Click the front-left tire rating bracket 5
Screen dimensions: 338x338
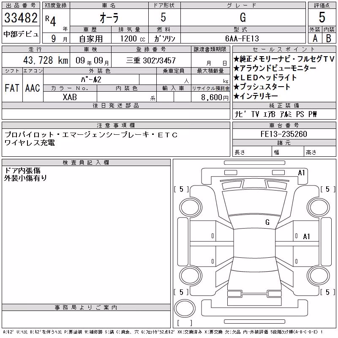point(181,189)
